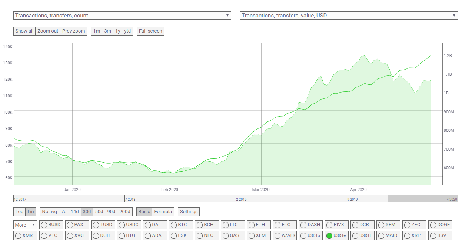The image size is (462, 241).
Task: Click the Prev zoom button
Action: click(74, 31)
